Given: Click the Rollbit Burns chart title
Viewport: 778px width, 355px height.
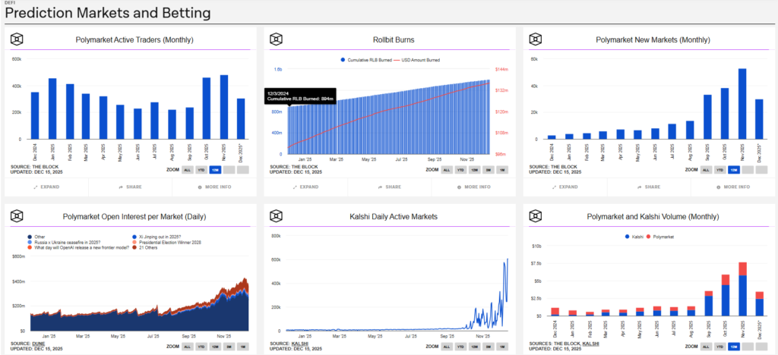Looking at the screenshot, I should [x=394, y=39].
